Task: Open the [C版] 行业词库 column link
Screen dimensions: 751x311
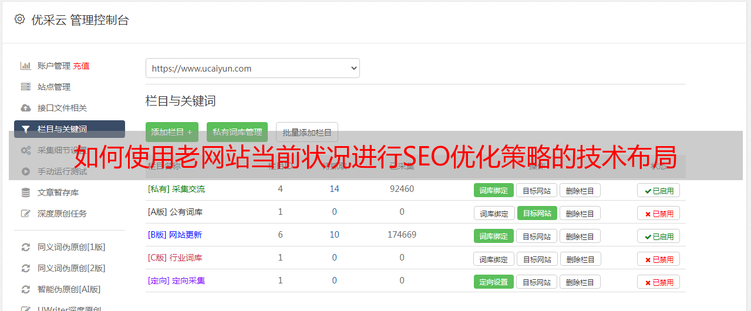Action: [x=175, y=258]
